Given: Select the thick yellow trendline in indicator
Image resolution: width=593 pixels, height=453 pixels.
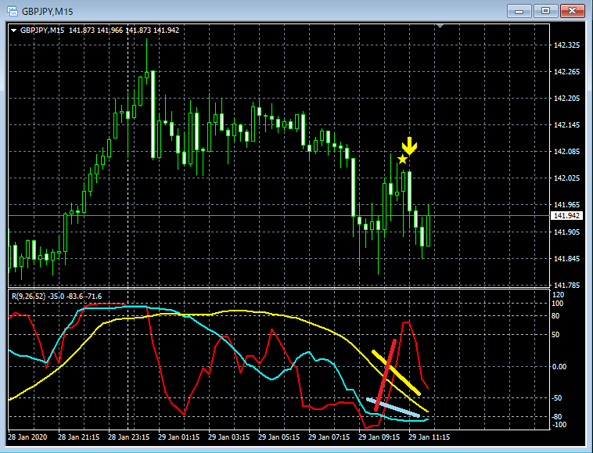Looking at the screenshot, I should pyautogui.click(x=396, y=373).
